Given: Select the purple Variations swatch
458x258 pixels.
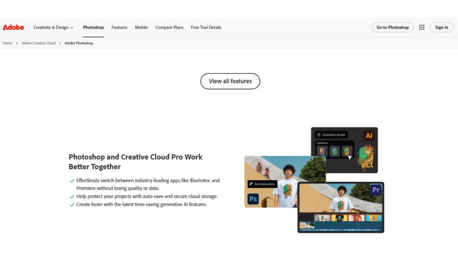Looking at the screenshot, I should (322, 150).
